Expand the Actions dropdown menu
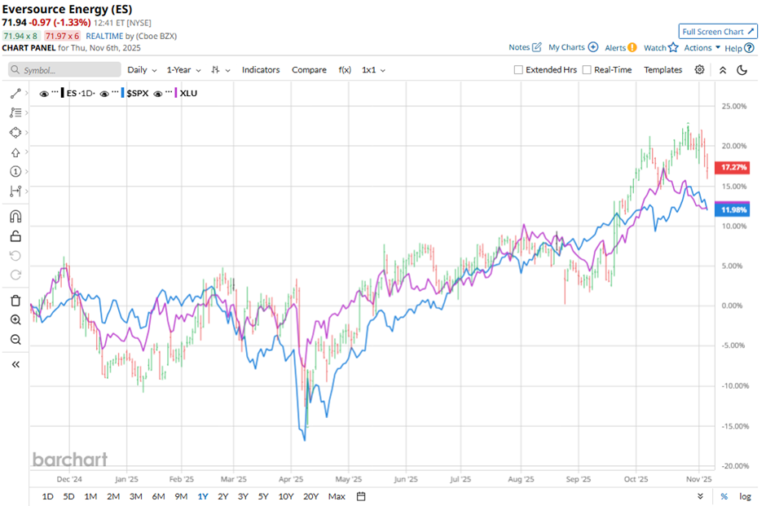This screenshot has width=766, height=506. (702, 47)
